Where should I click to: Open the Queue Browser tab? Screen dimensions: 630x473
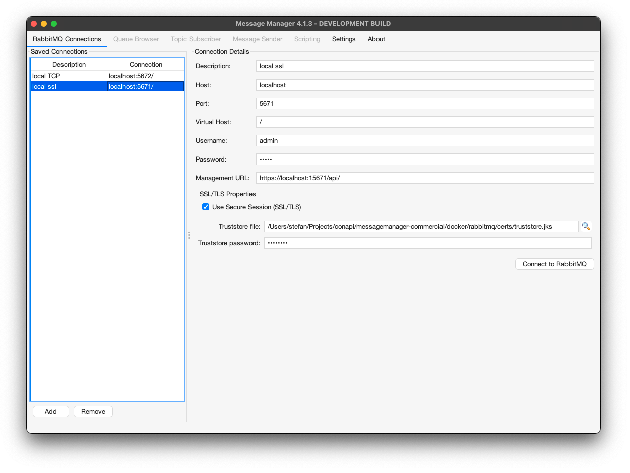(x=136, y=39)
